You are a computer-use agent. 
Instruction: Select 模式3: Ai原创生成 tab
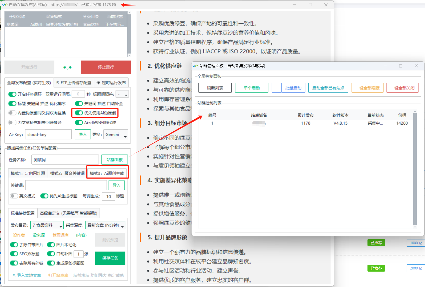pyautogui.click(x=107, y=173)
